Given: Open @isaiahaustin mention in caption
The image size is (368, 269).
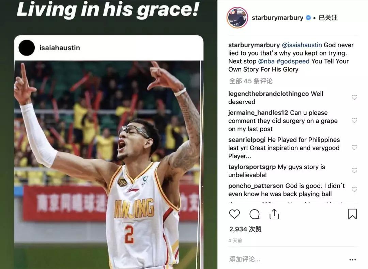Looking at the screenshot, I should click(x=302, y=45).
